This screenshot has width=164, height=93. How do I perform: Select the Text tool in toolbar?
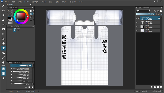[3, 48]
